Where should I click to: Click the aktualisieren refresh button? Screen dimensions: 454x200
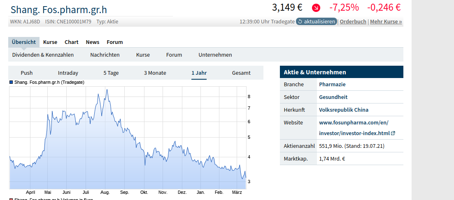click(316, 21)
